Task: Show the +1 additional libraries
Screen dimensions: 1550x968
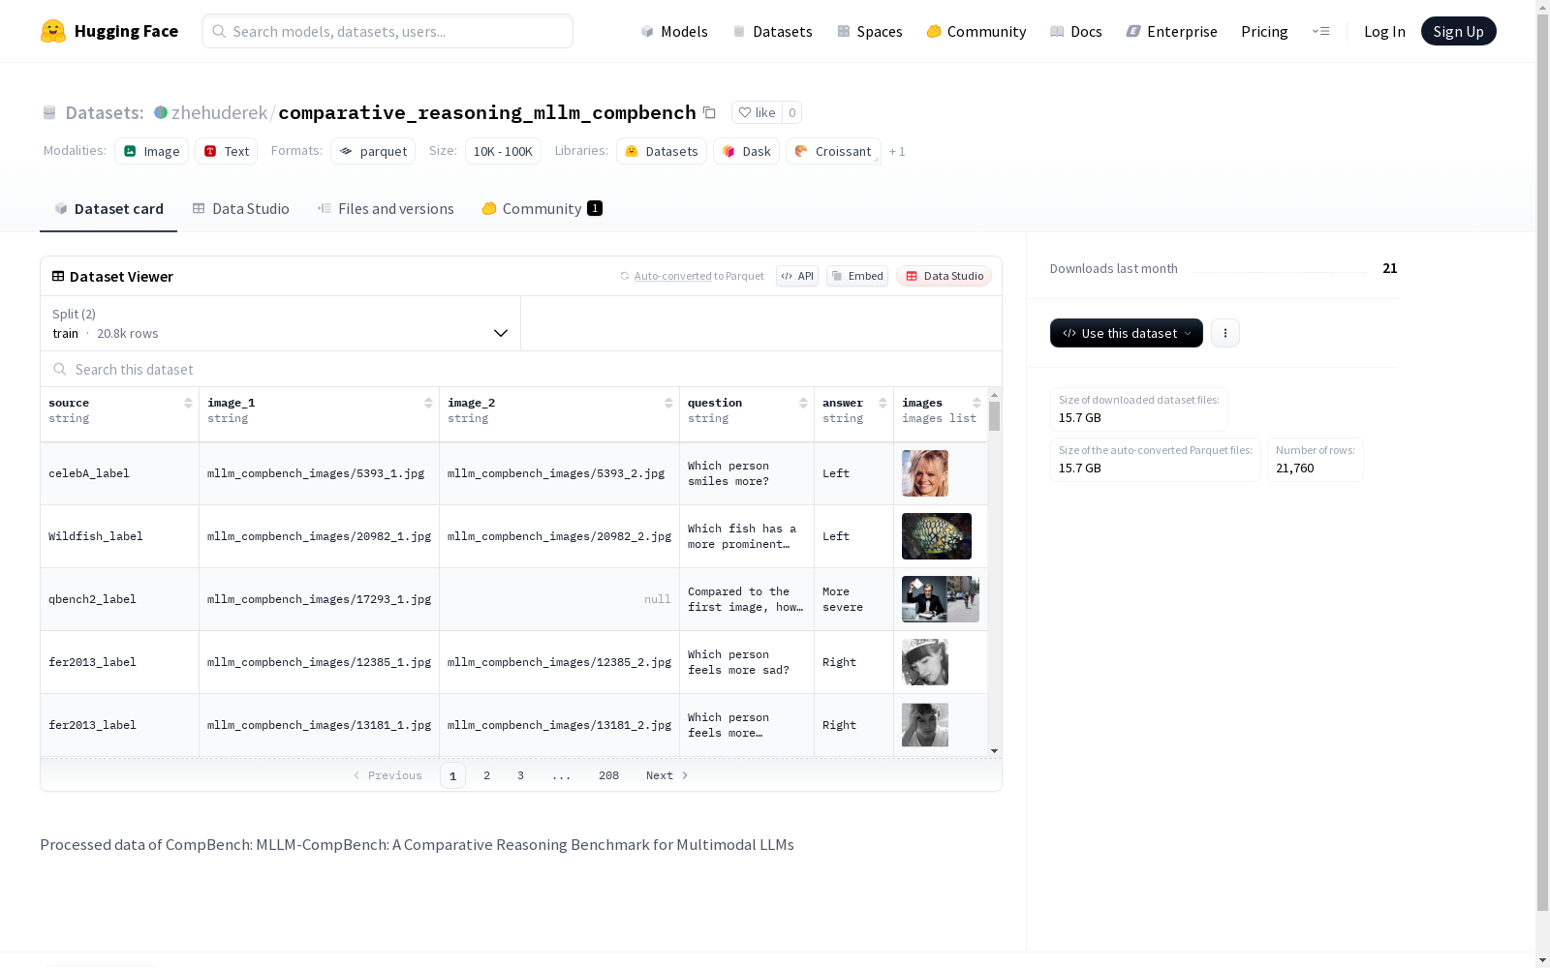Action: (897, 151)
